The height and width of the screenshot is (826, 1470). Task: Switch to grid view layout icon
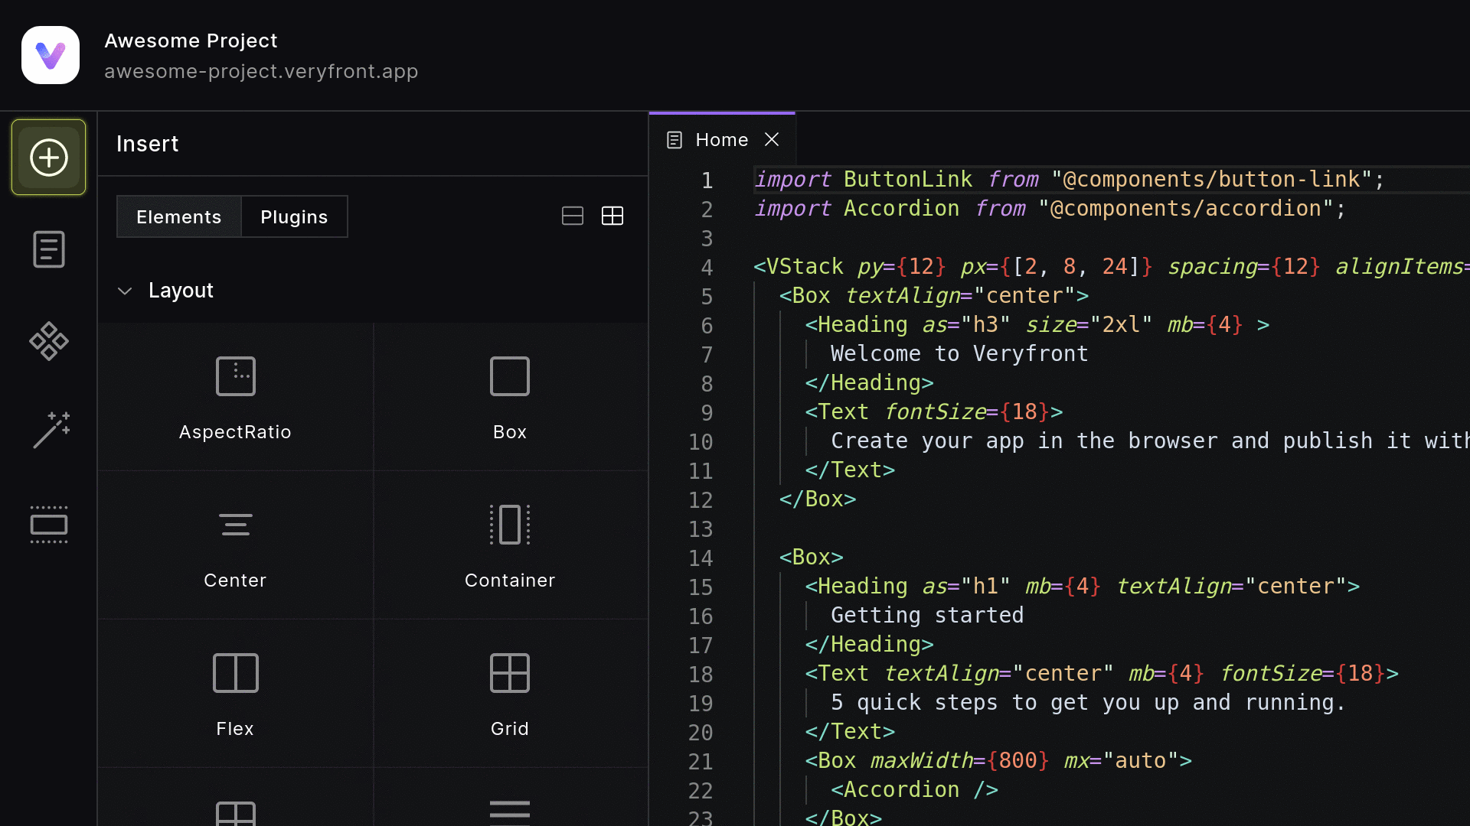tap(612, 216)
